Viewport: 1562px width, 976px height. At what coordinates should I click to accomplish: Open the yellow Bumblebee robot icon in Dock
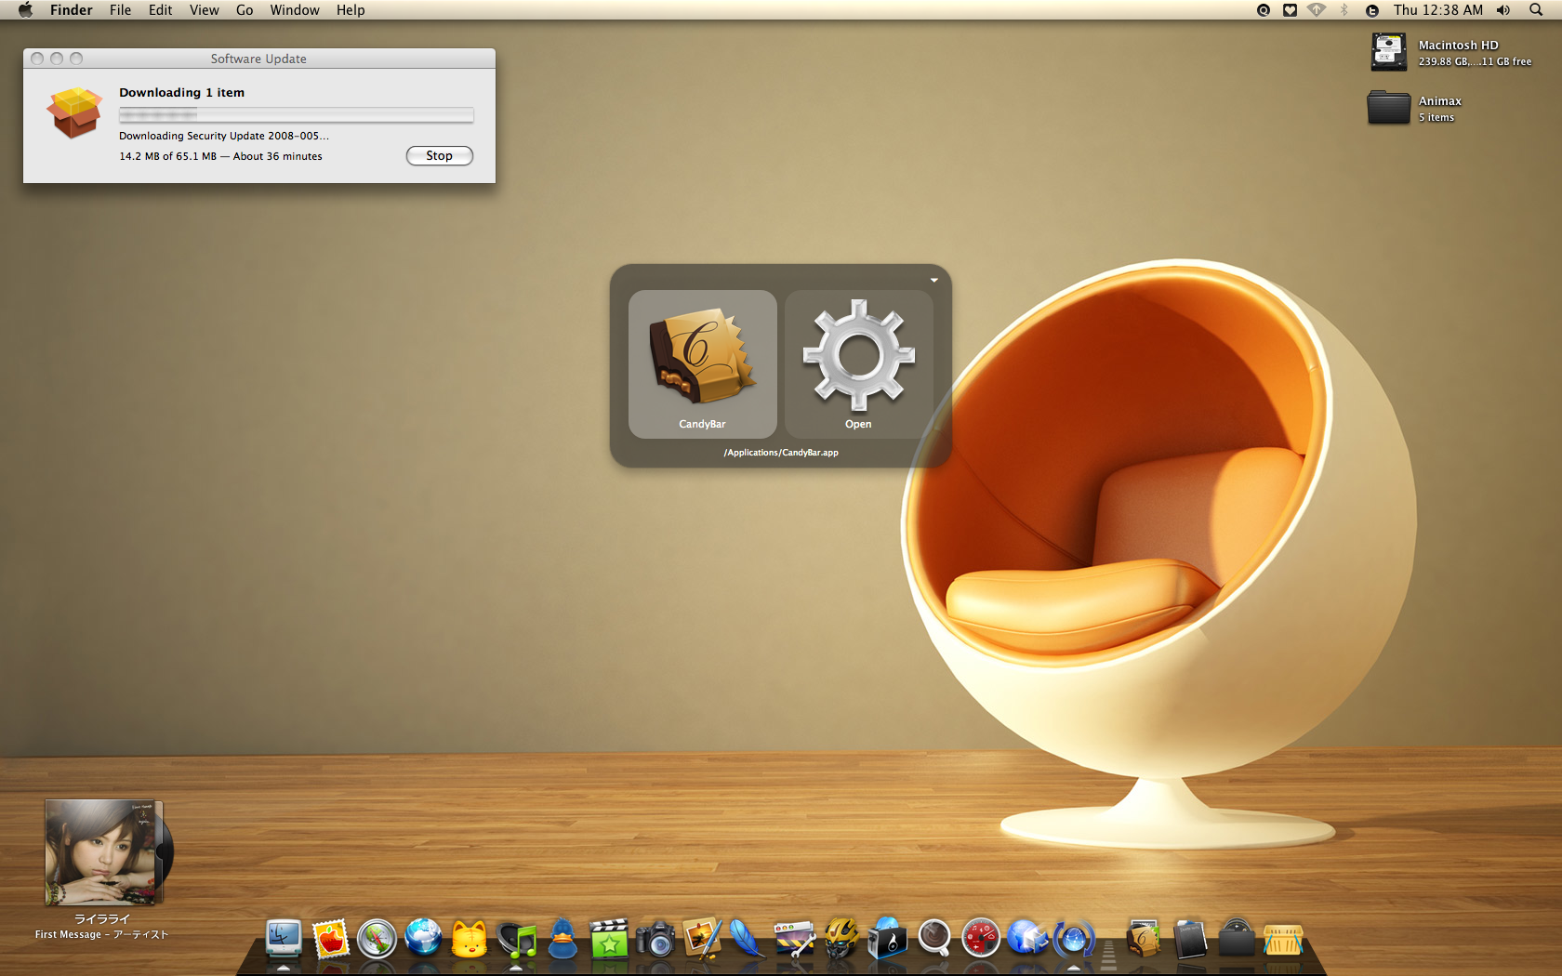tap(841, 939)
